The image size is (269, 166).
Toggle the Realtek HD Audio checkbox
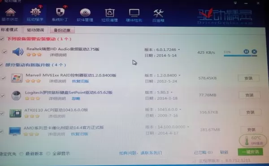pos(4,52)
